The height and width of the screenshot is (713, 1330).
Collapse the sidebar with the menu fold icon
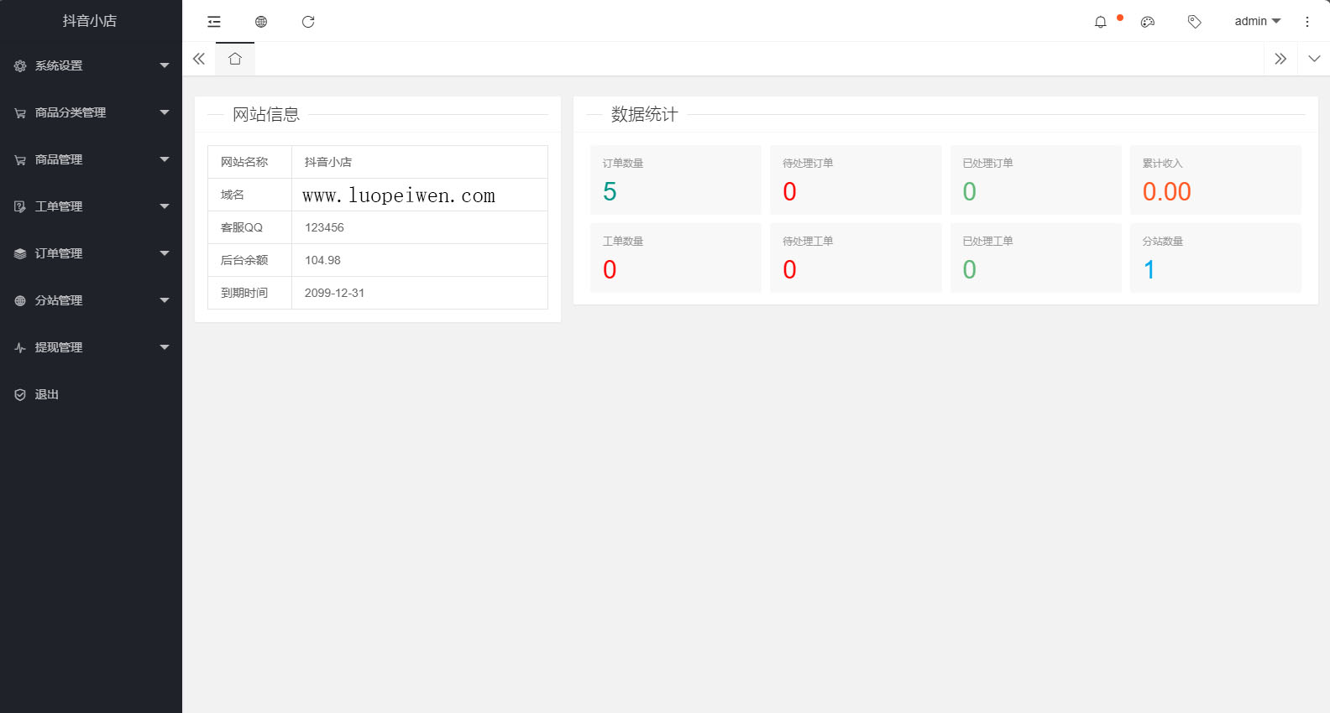(214, 22)
